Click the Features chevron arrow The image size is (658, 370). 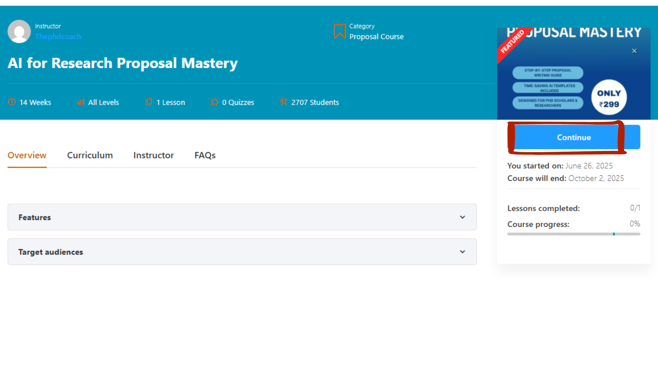click(x=462, y=217)
